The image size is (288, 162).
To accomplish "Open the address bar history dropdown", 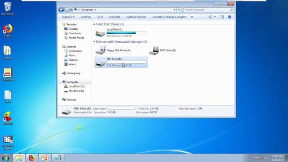I will 174,10.
